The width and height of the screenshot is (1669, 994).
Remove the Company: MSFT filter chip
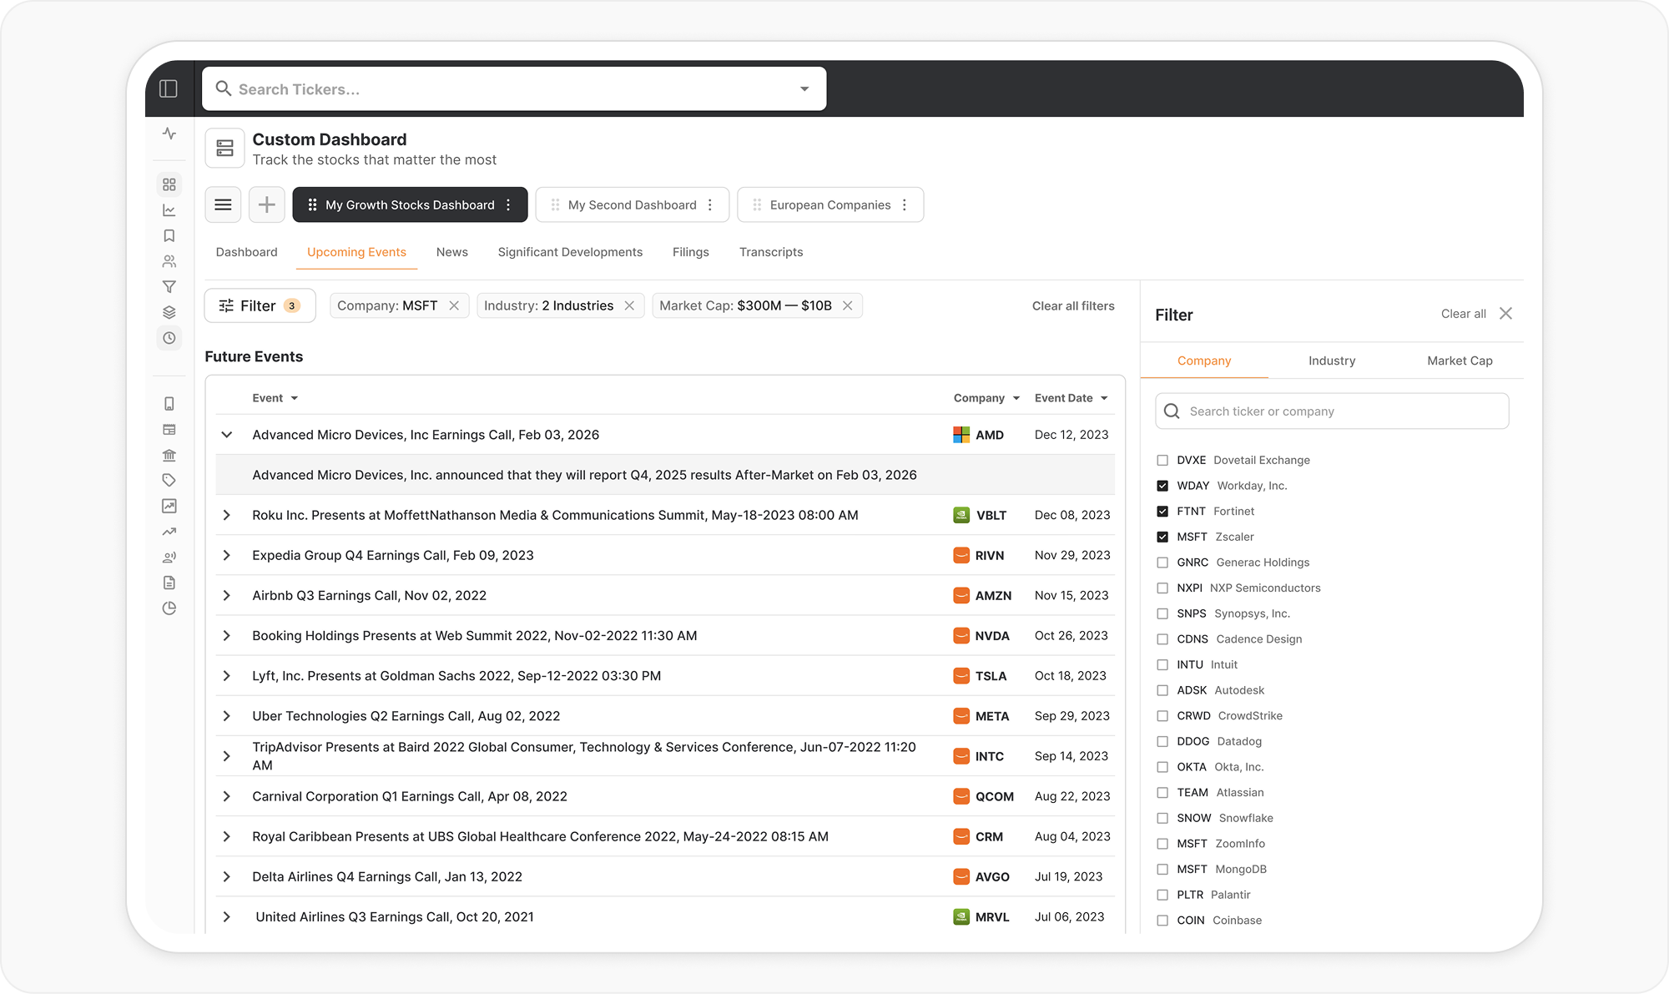(454, 305)
